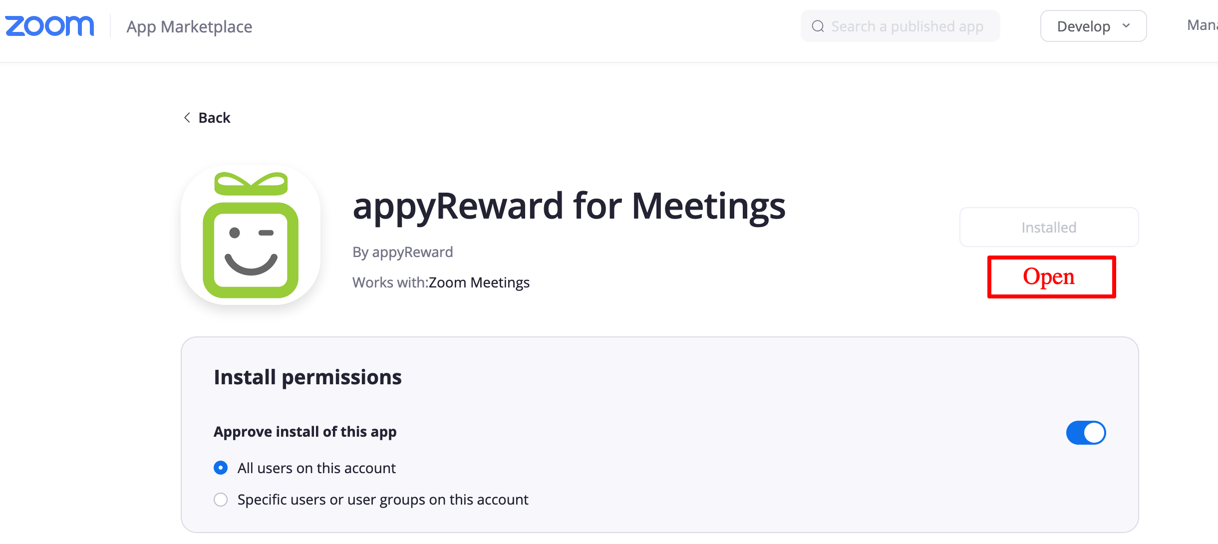Click the Zoom Meetings works-with link
This screenshot has width=1218, height=544.
pos(479,283)
